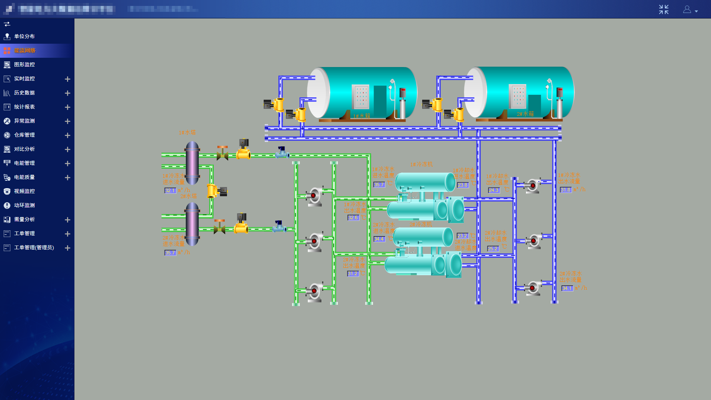
Task: Select the 2# water tank graphic
Action: pos(519,94)
